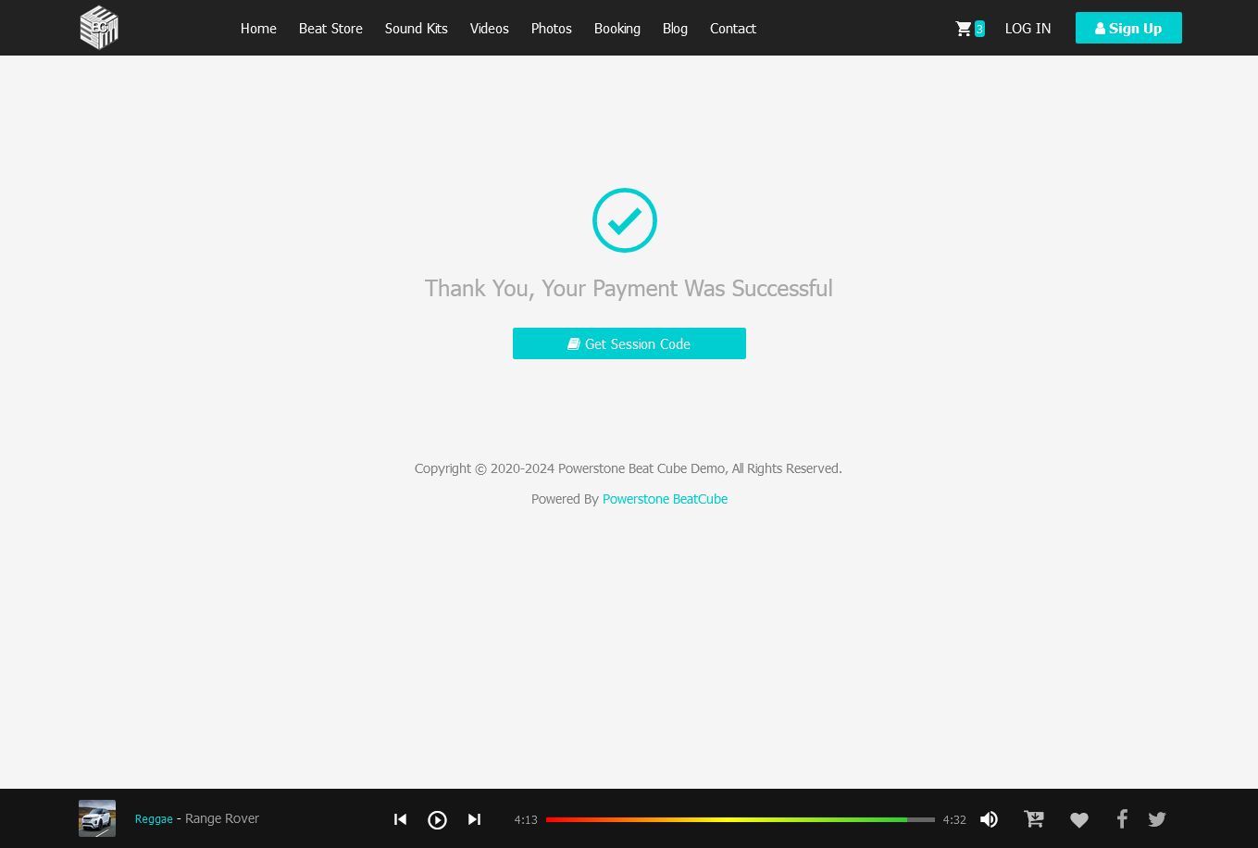Open the Beat Store menu item
The image size is (1258, 848).
(x=330, y=29)
